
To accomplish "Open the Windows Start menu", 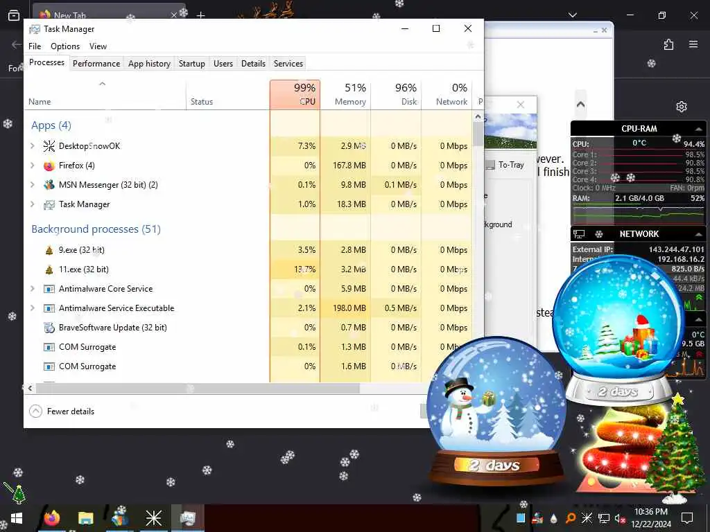I will [17, 518].
